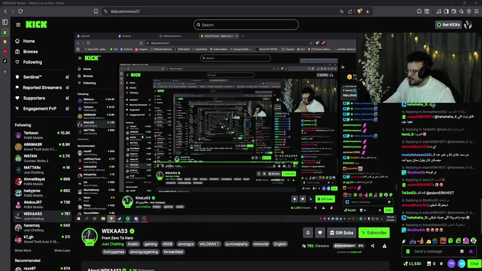Open chat settings gear icon
The width and height of the screenshot is (482, 271).
pyautogui.click(x=441, y=264)
